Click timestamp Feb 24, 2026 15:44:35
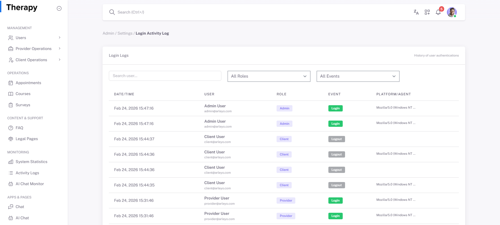500x225 pixels. point(134,185)
